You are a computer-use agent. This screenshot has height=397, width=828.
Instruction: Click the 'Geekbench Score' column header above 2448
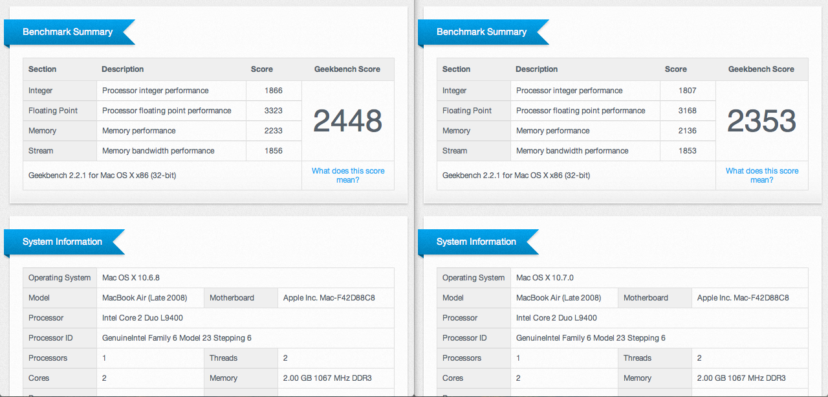(347, 69)
